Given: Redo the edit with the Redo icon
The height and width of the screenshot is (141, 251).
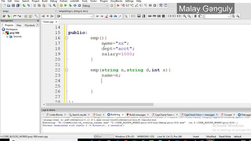Looking at the screenshot, I should pyautogui.click(x=29, y=5).
